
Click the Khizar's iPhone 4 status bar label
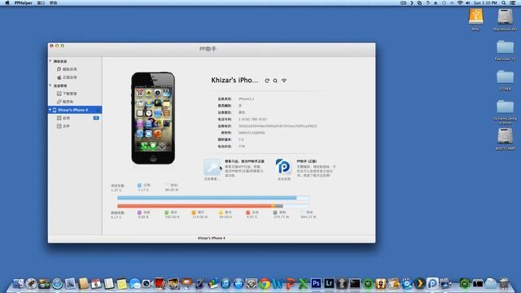tap(212, 238)
